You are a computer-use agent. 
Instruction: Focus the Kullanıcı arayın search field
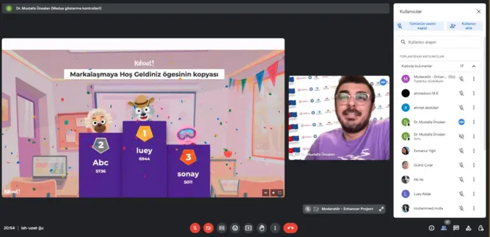coord(439,42)
